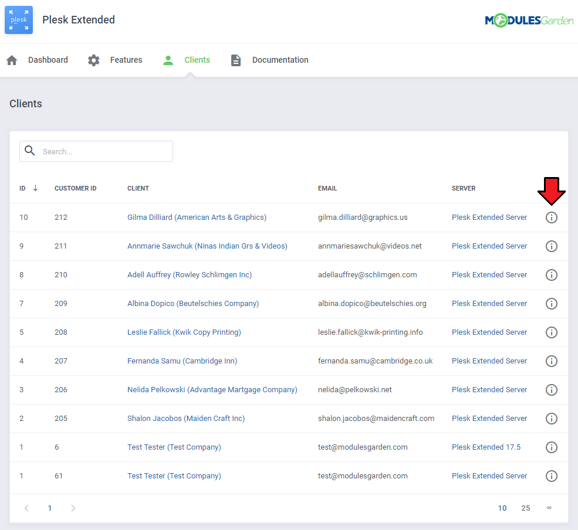Open Plesk Extended Server link for Gilma Dilliard
The image size is (578, 530).
(489, 218)
